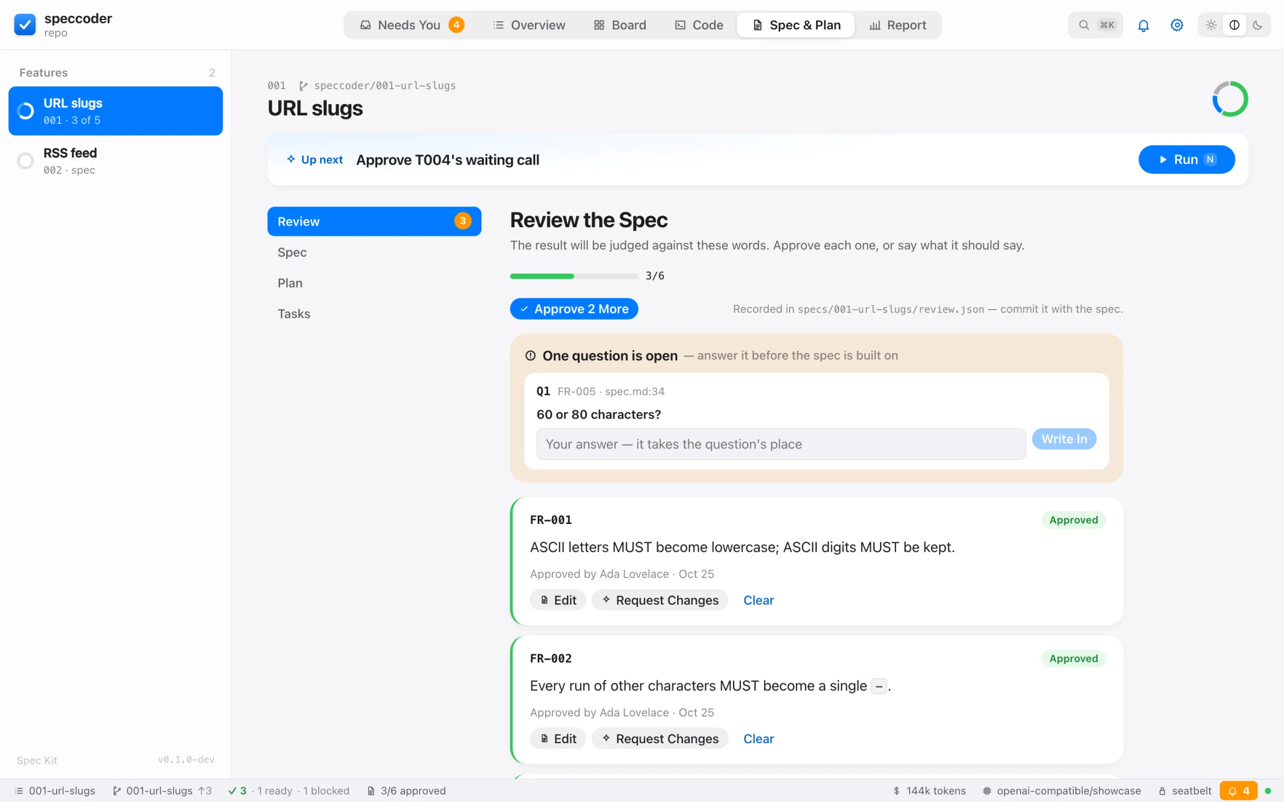Click the git branch status item
The height and width of the screenshot is (802, 1284).
[x=162, y=791]
